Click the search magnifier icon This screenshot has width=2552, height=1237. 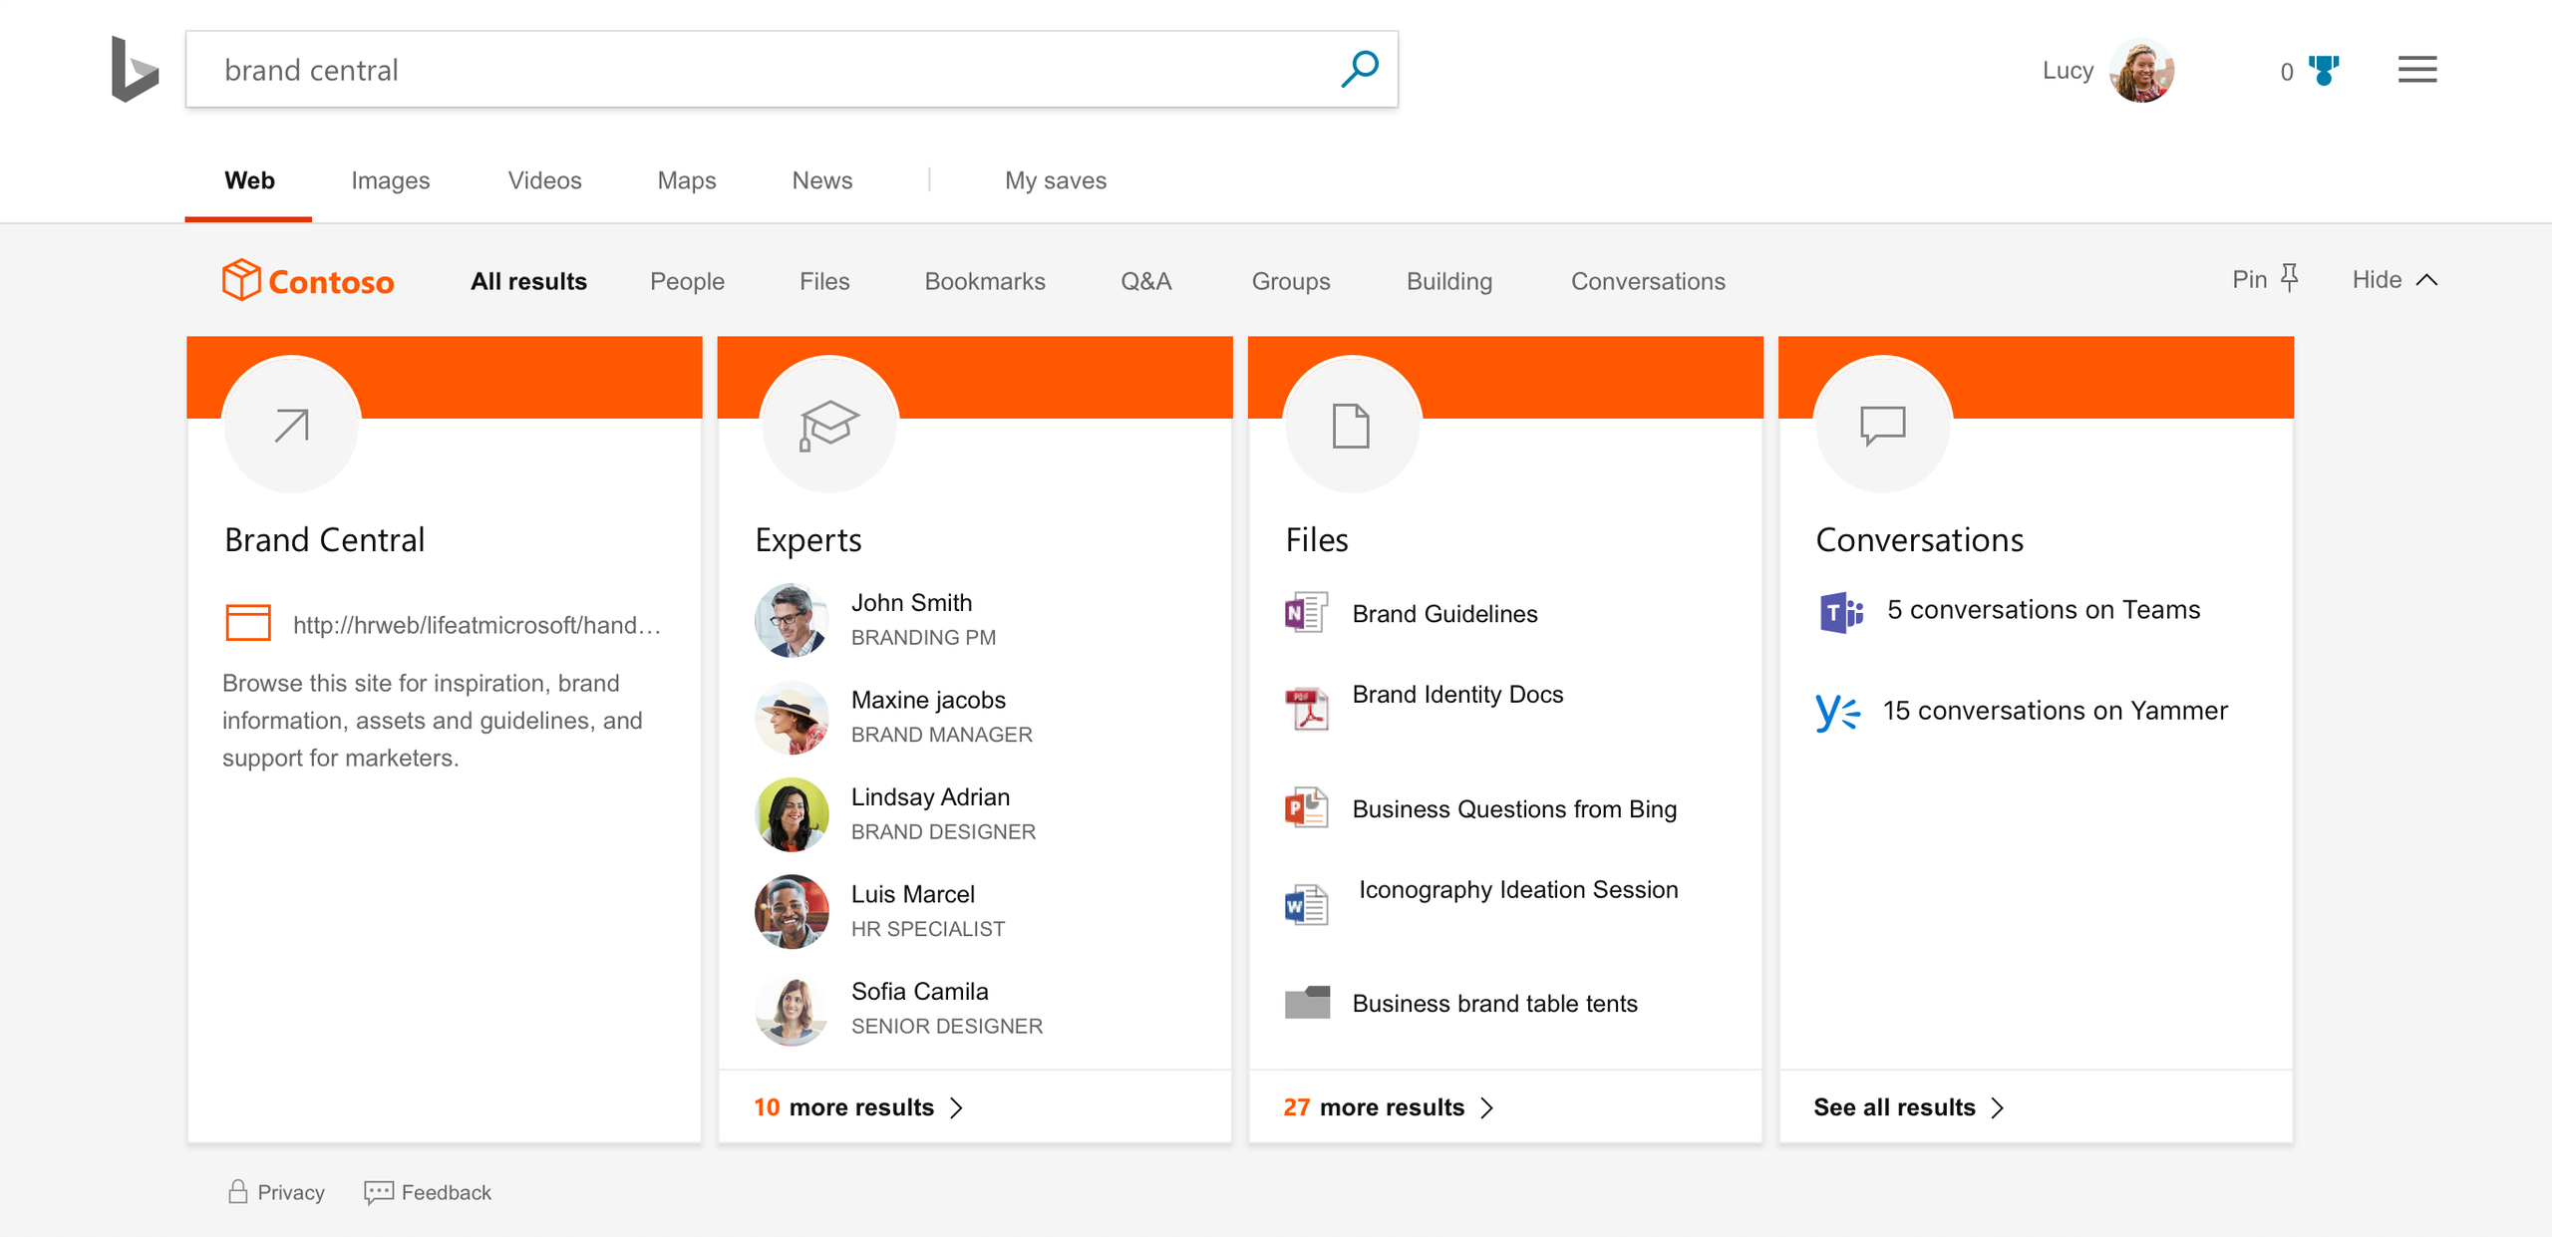click(x=1360, y=69)
